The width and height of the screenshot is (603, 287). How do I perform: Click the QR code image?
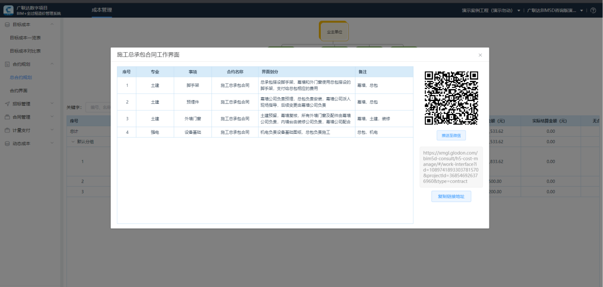[x=451, y=98]
